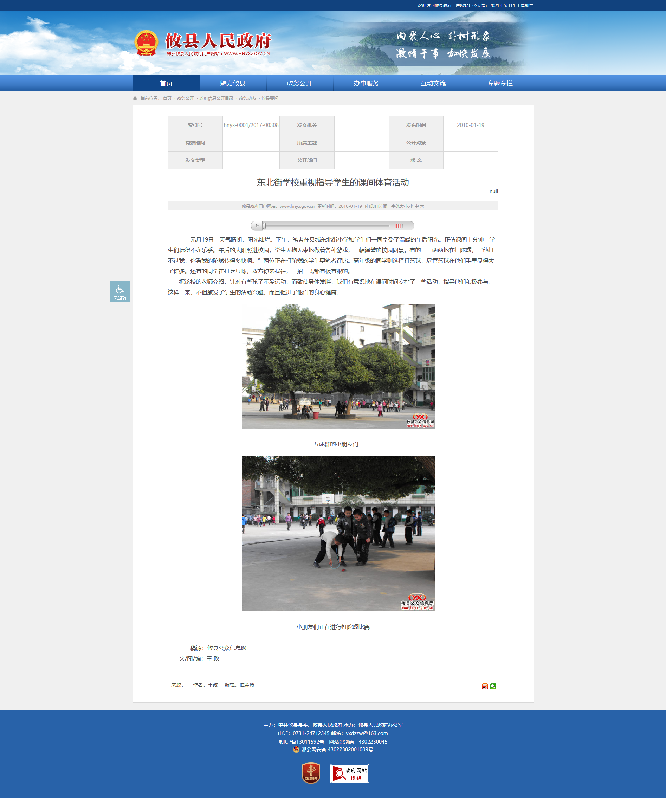
Task: Click the 党政机关 red shield badge
Action: click(311, 773)
